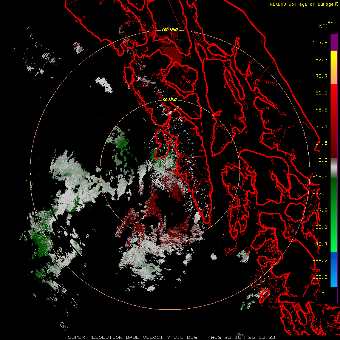Click the TH label on the legend

tap(325, 294)
